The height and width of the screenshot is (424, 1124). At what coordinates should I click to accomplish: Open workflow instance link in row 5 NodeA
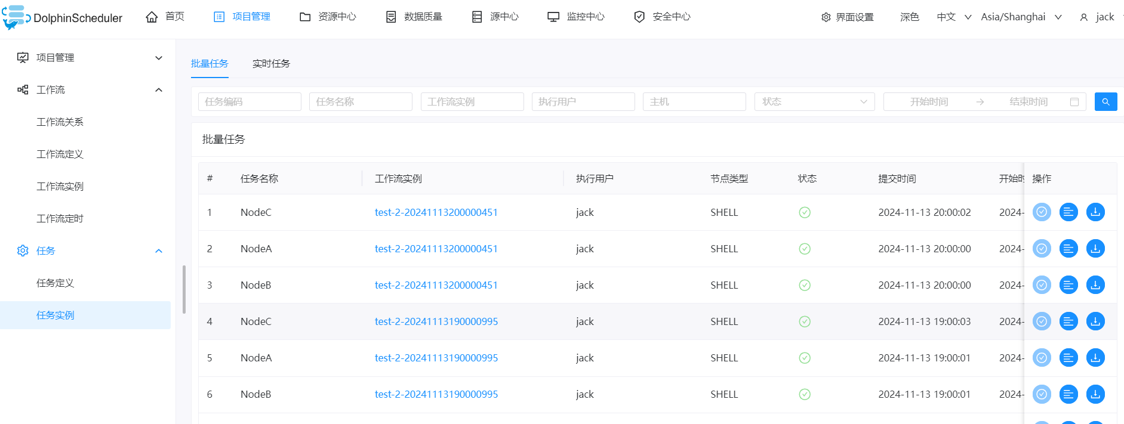[436, 358]
